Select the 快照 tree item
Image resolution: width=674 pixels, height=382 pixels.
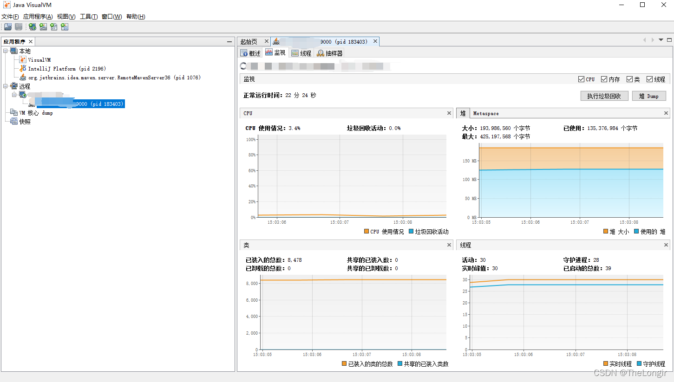click(25, 122)
